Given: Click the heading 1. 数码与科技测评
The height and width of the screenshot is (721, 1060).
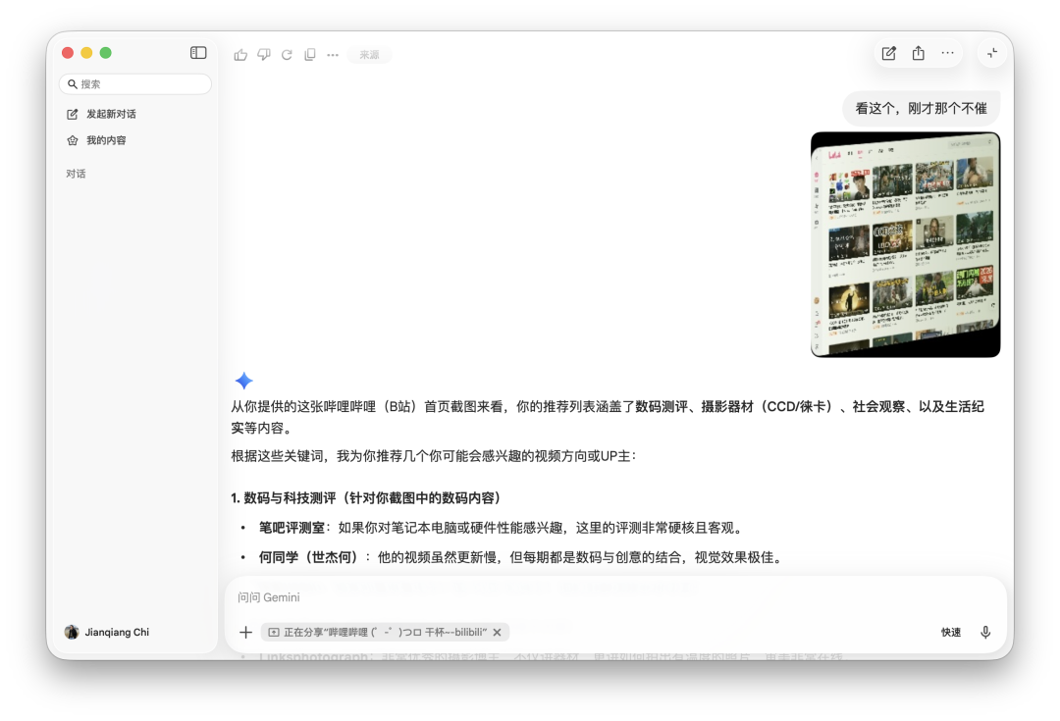Looking at the screenshot, I should (366, 498).
